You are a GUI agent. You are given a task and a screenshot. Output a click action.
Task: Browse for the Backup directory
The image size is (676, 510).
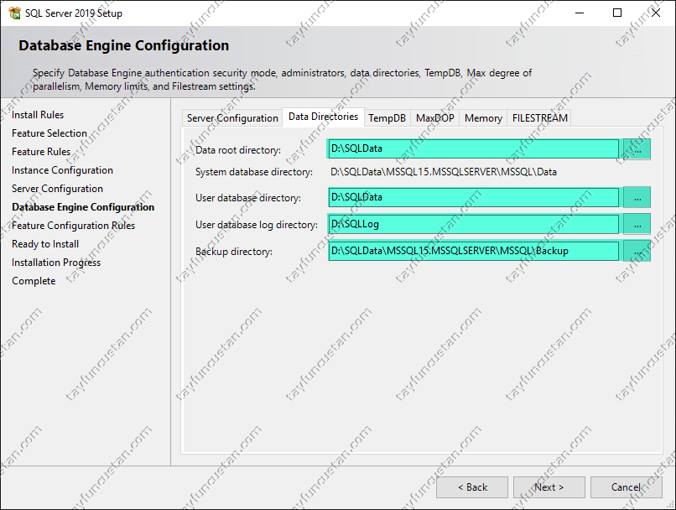(637, 251)
